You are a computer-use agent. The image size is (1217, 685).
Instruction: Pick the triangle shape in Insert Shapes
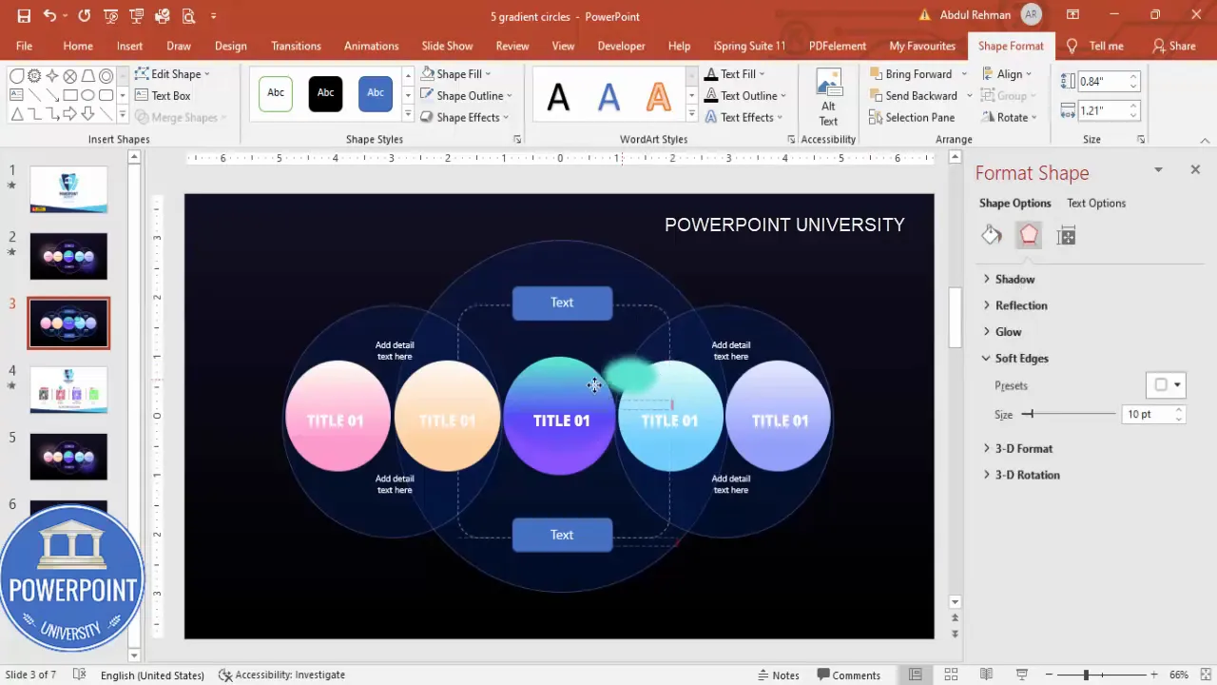[16, 114]
